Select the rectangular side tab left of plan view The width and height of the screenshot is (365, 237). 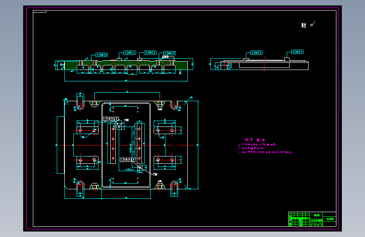point(61,145)
